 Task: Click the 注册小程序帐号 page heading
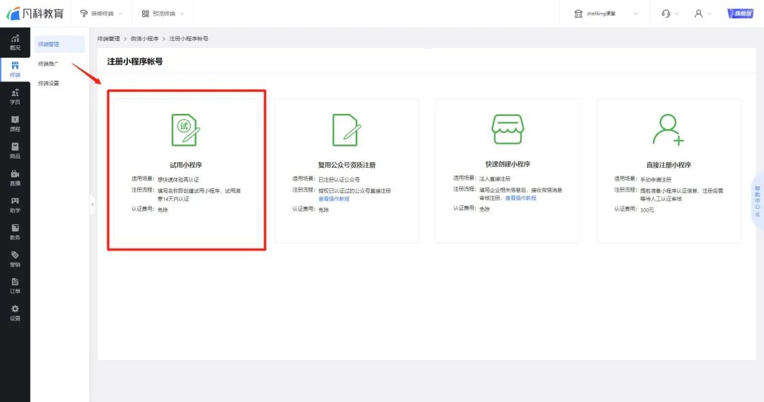135,62
